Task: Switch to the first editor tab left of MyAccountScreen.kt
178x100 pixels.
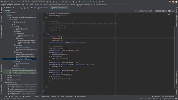Action: click(x=44, y=8)
